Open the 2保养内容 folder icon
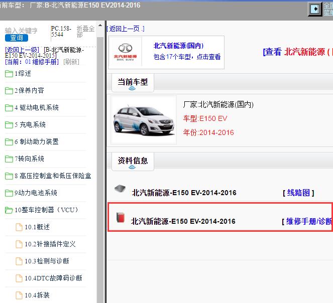Viewport: 333px width, 303px height. [9, 91]
